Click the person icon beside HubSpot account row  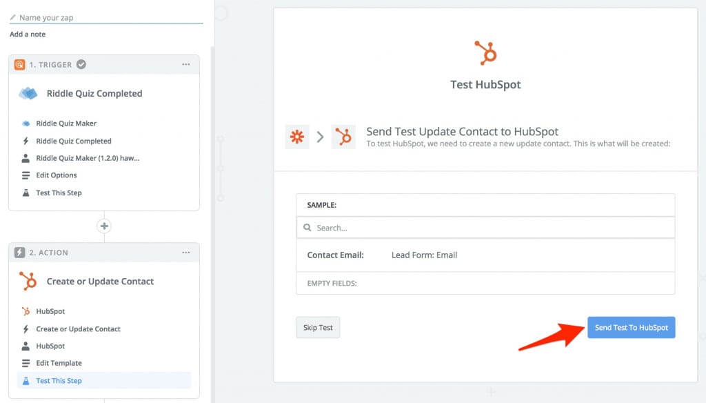coord(26,346)
